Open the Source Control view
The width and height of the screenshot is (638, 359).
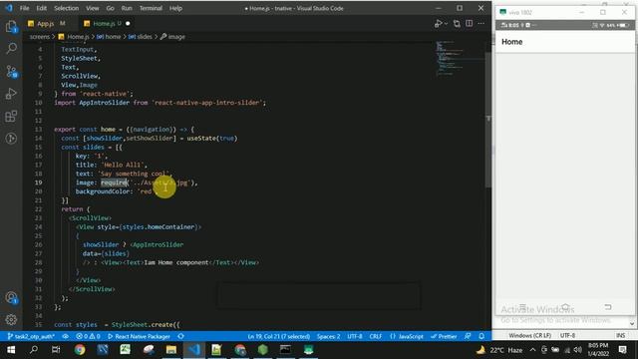pyautogui.click(x=11, y=71)
